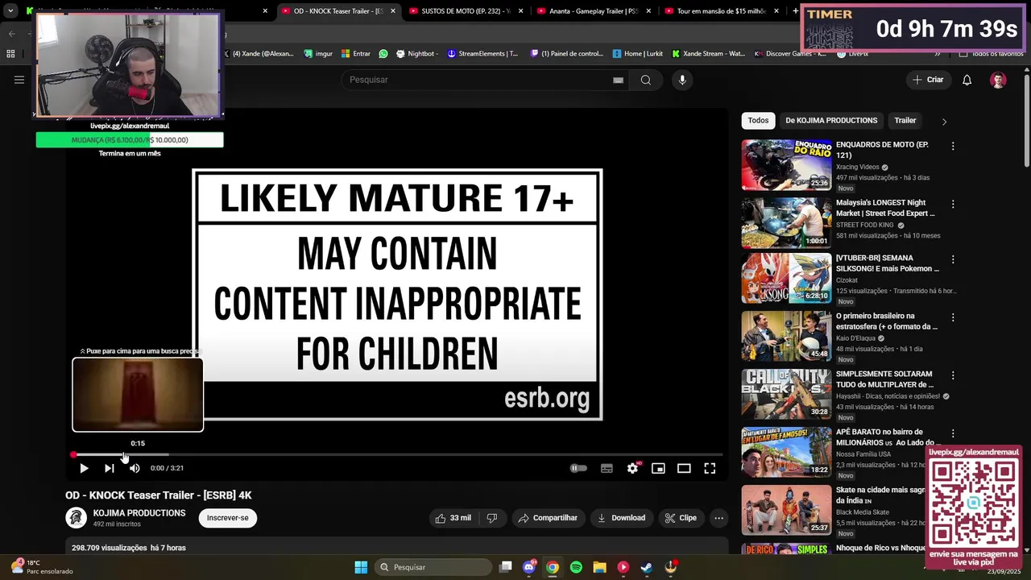Viewport: 1031px width, 580px height.
Task: Open Malaysia's LONGEST Night Market video thumbnail
Action: [x=786, y=223]
